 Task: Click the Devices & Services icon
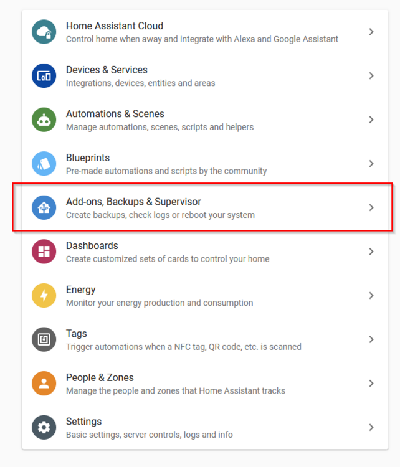[44, 76]
